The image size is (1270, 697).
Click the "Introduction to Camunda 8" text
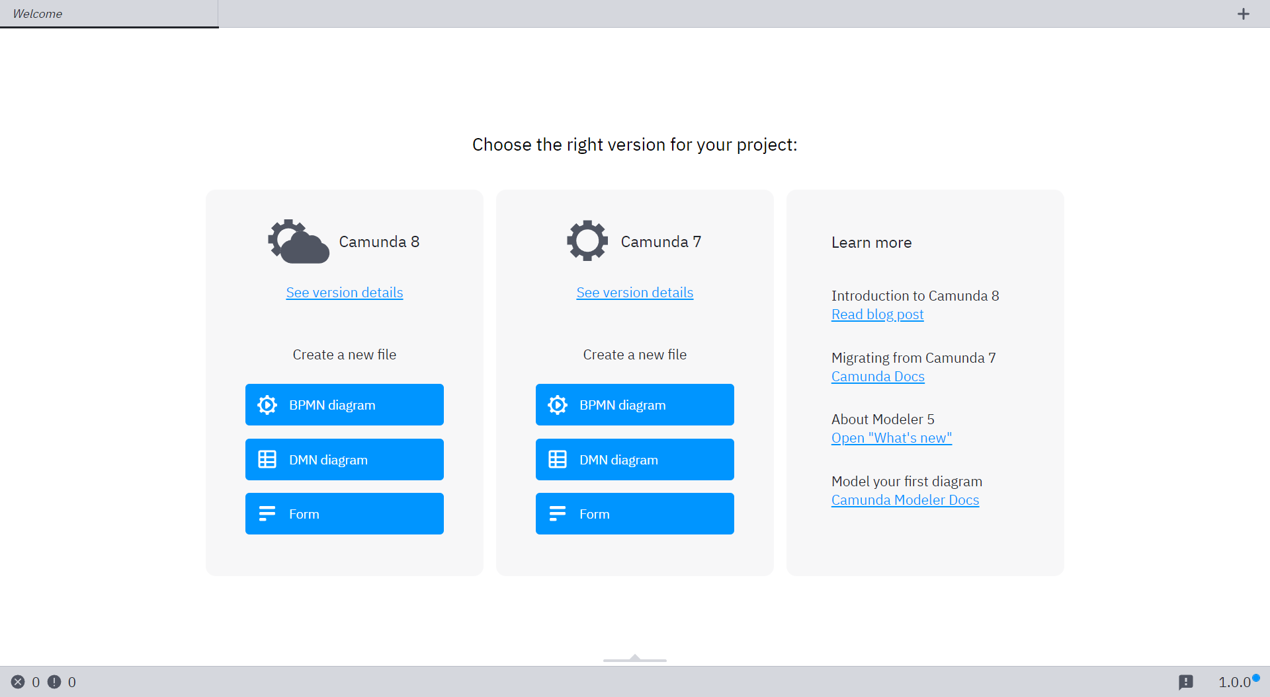pyautogui.click(x=915, y=296)
